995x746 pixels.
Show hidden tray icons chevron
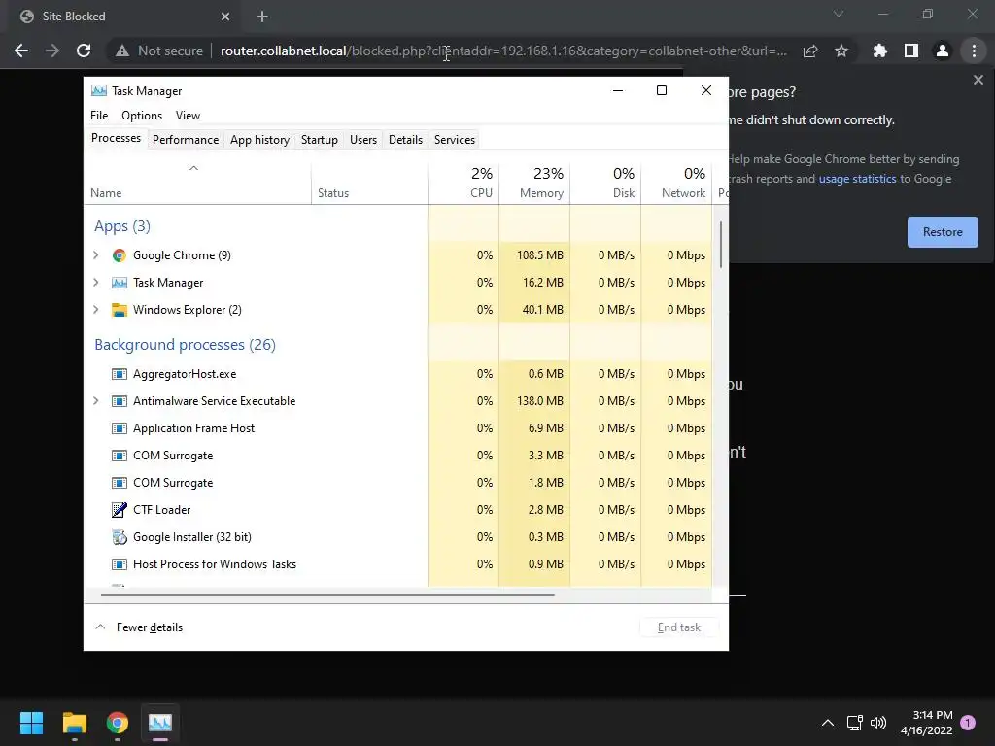(828, 723)
